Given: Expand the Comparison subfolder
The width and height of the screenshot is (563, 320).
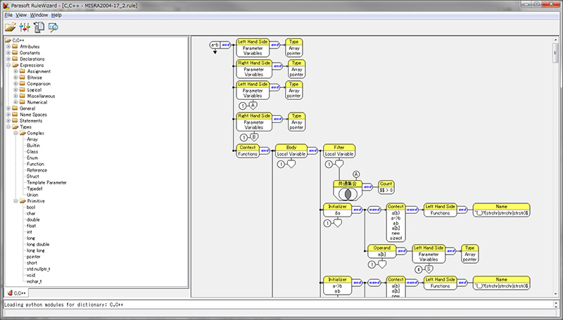Looking at the screenshot, I should pyautogui.click(x=15, y=84).
